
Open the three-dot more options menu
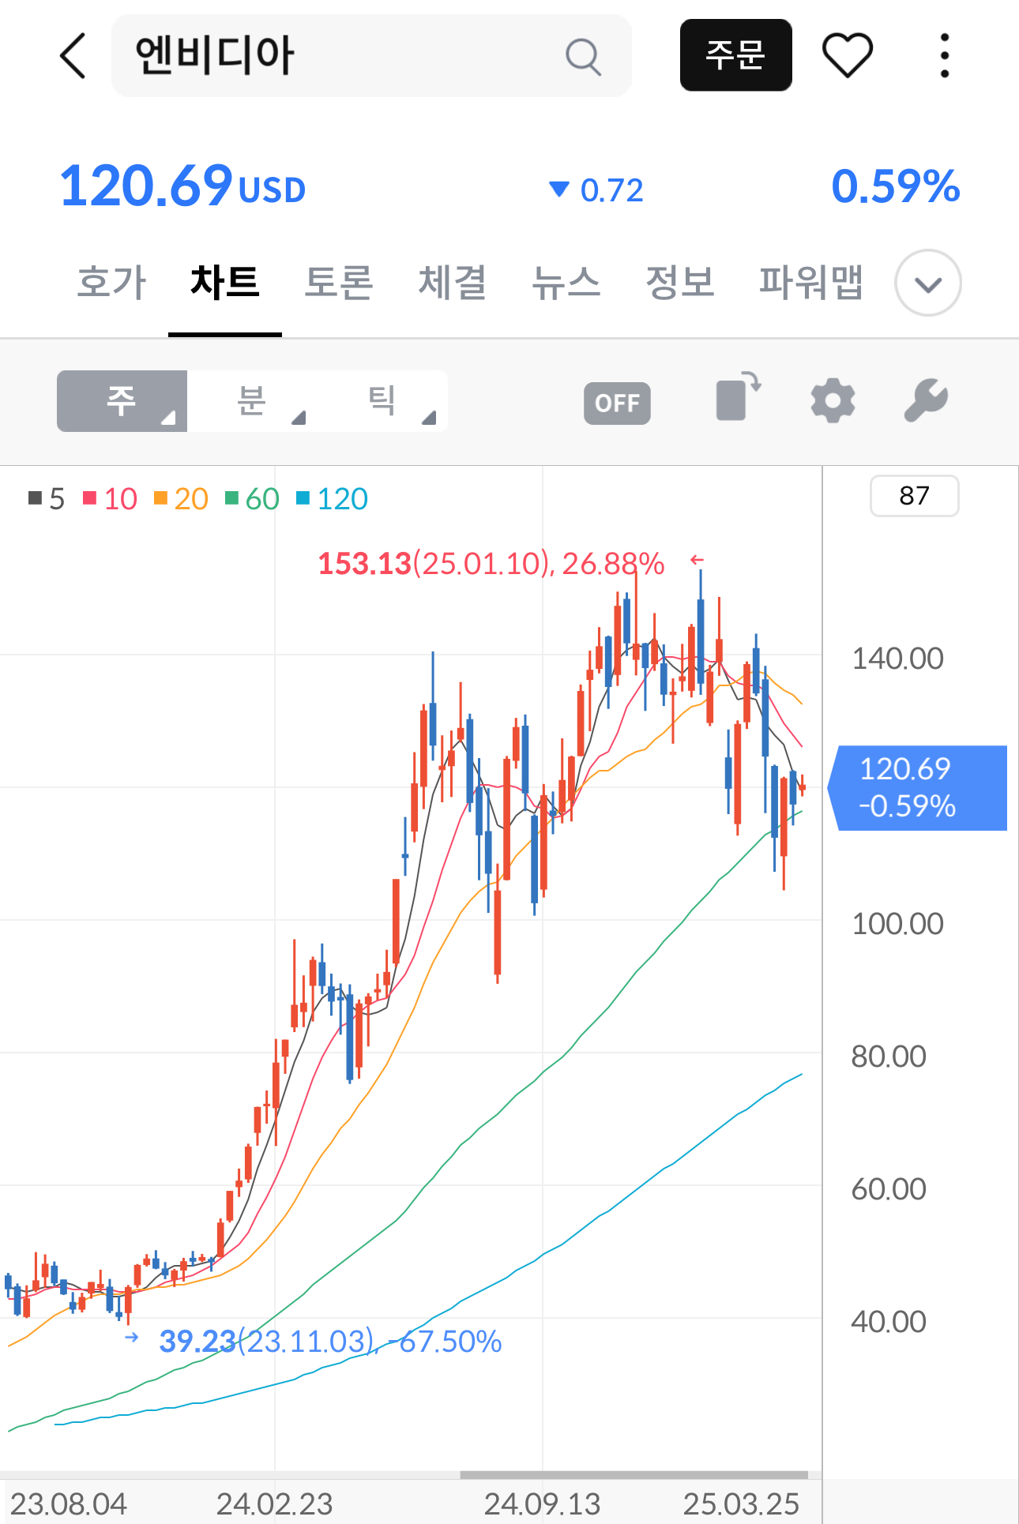pyautogui.click(x=944, y=55)
